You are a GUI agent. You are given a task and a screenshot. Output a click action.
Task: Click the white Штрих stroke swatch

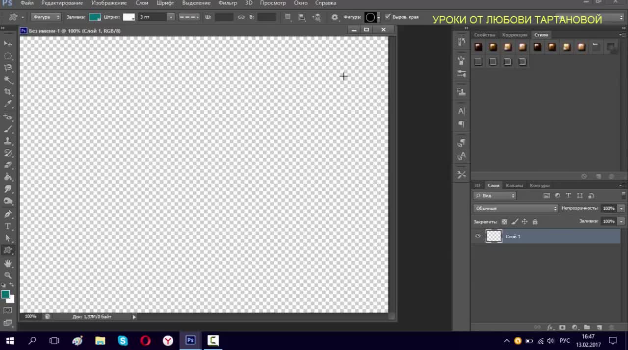(129, 17)
